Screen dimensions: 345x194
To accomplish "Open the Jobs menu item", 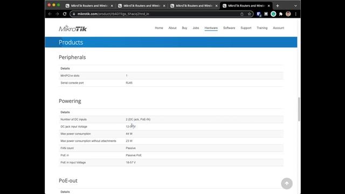I will (196, 28).
